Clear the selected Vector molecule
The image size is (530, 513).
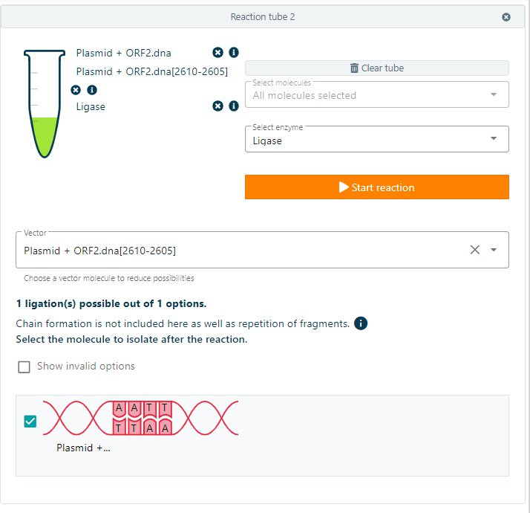[475, 250]
